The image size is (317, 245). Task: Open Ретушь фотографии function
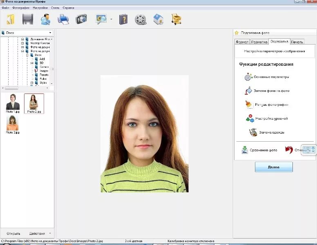click(x=272, y=105)
